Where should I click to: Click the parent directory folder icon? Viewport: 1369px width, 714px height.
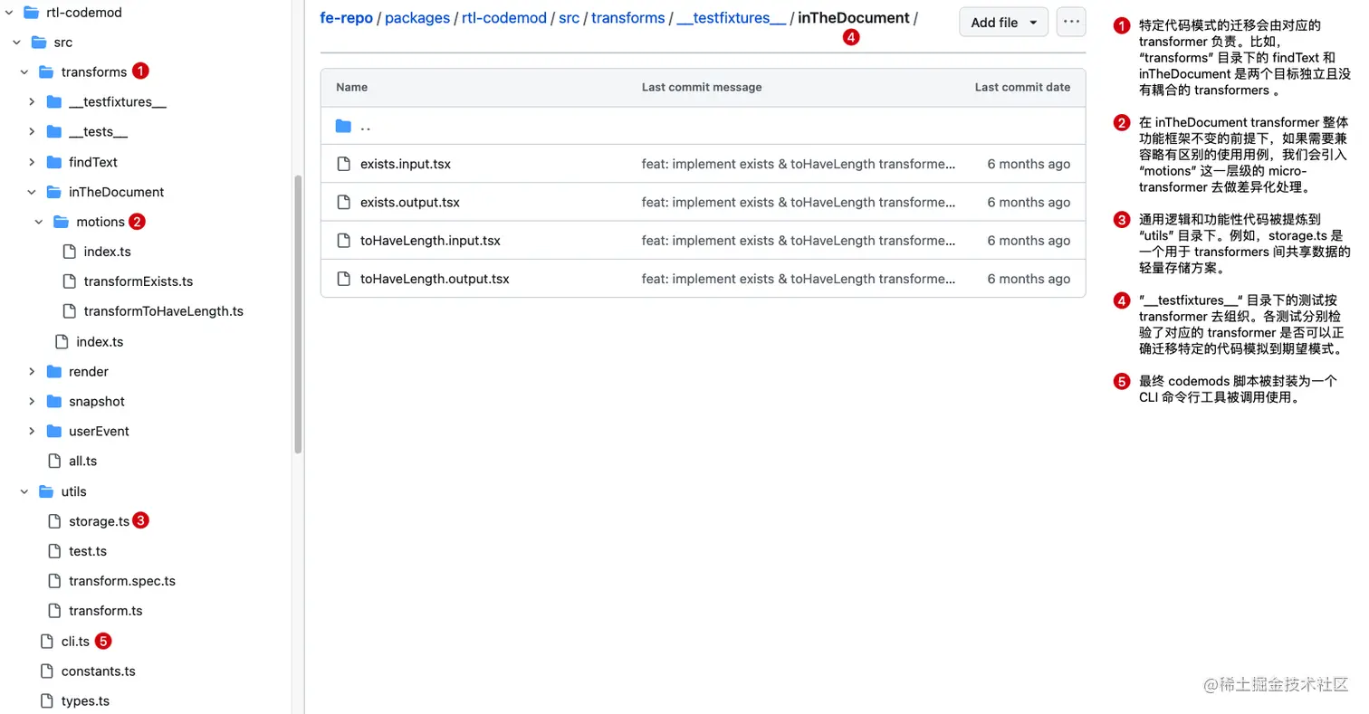[x=343, y=126]
